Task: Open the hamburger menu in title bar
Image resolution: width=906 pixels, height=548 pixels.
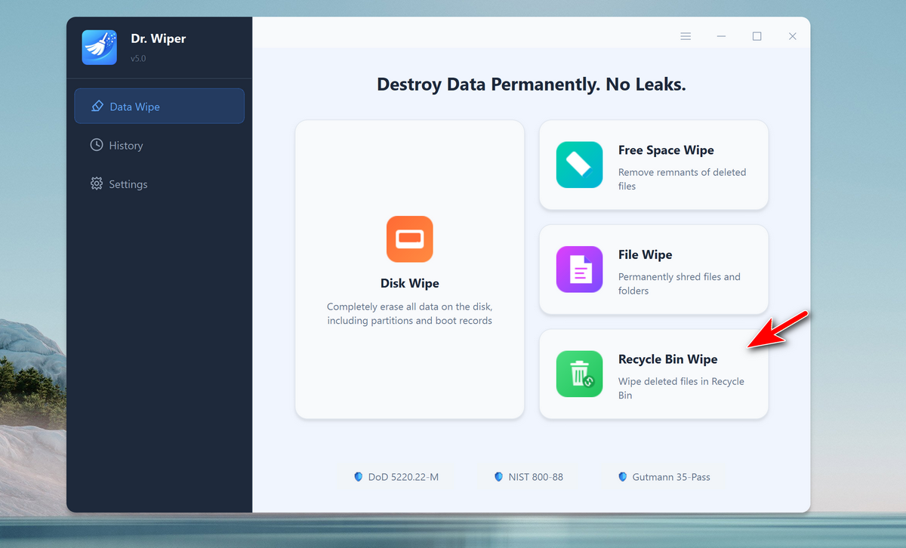Action: pyautogui.click(x=686, y=36)
